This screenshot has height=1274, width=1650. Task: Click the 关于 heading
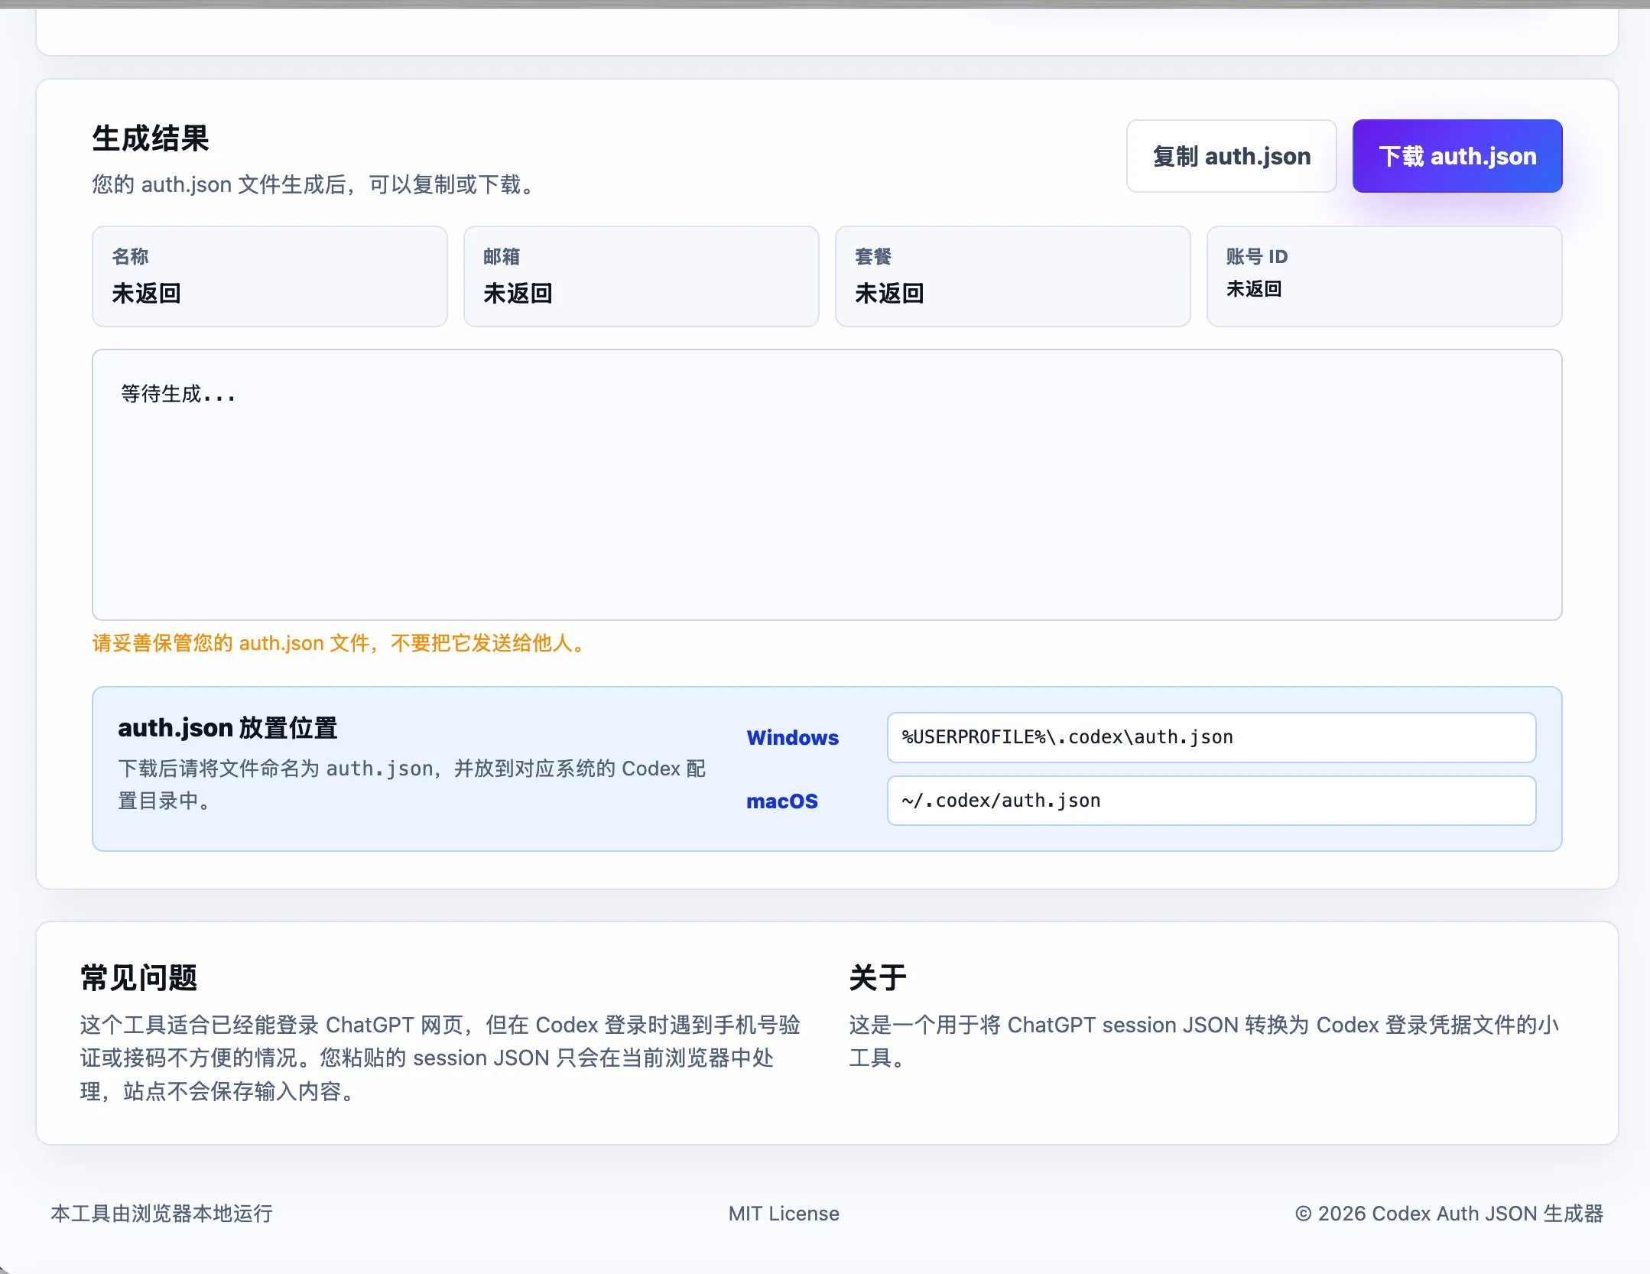tap(878, 977)
